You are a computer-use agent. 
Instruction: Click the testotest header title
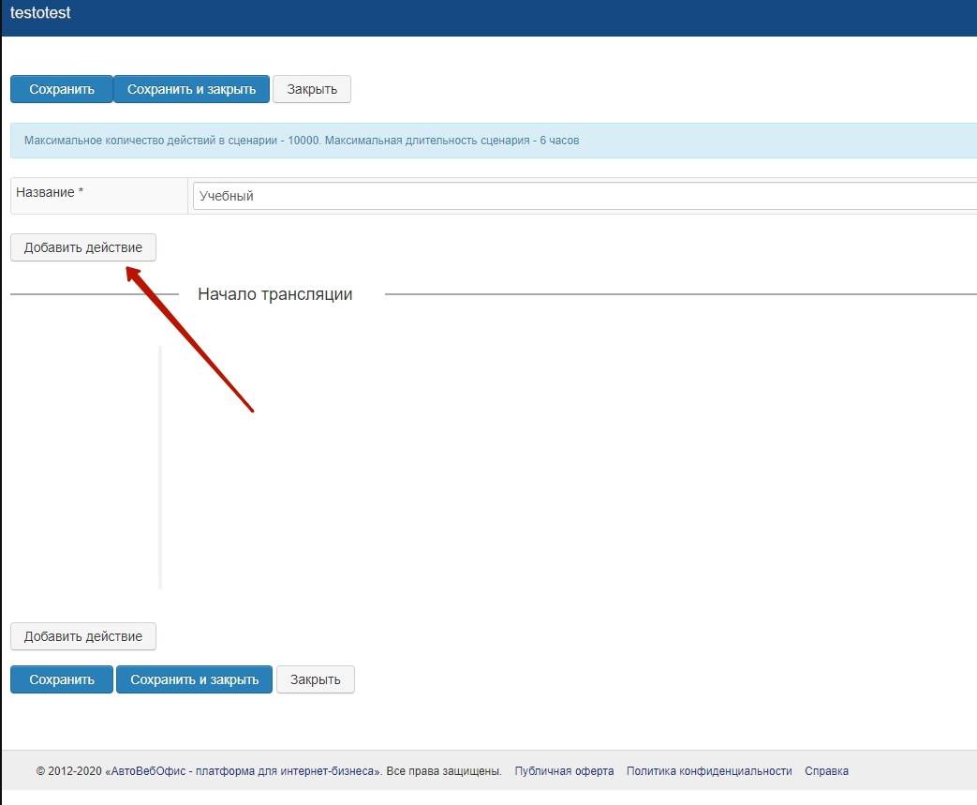tap(40, 13)
